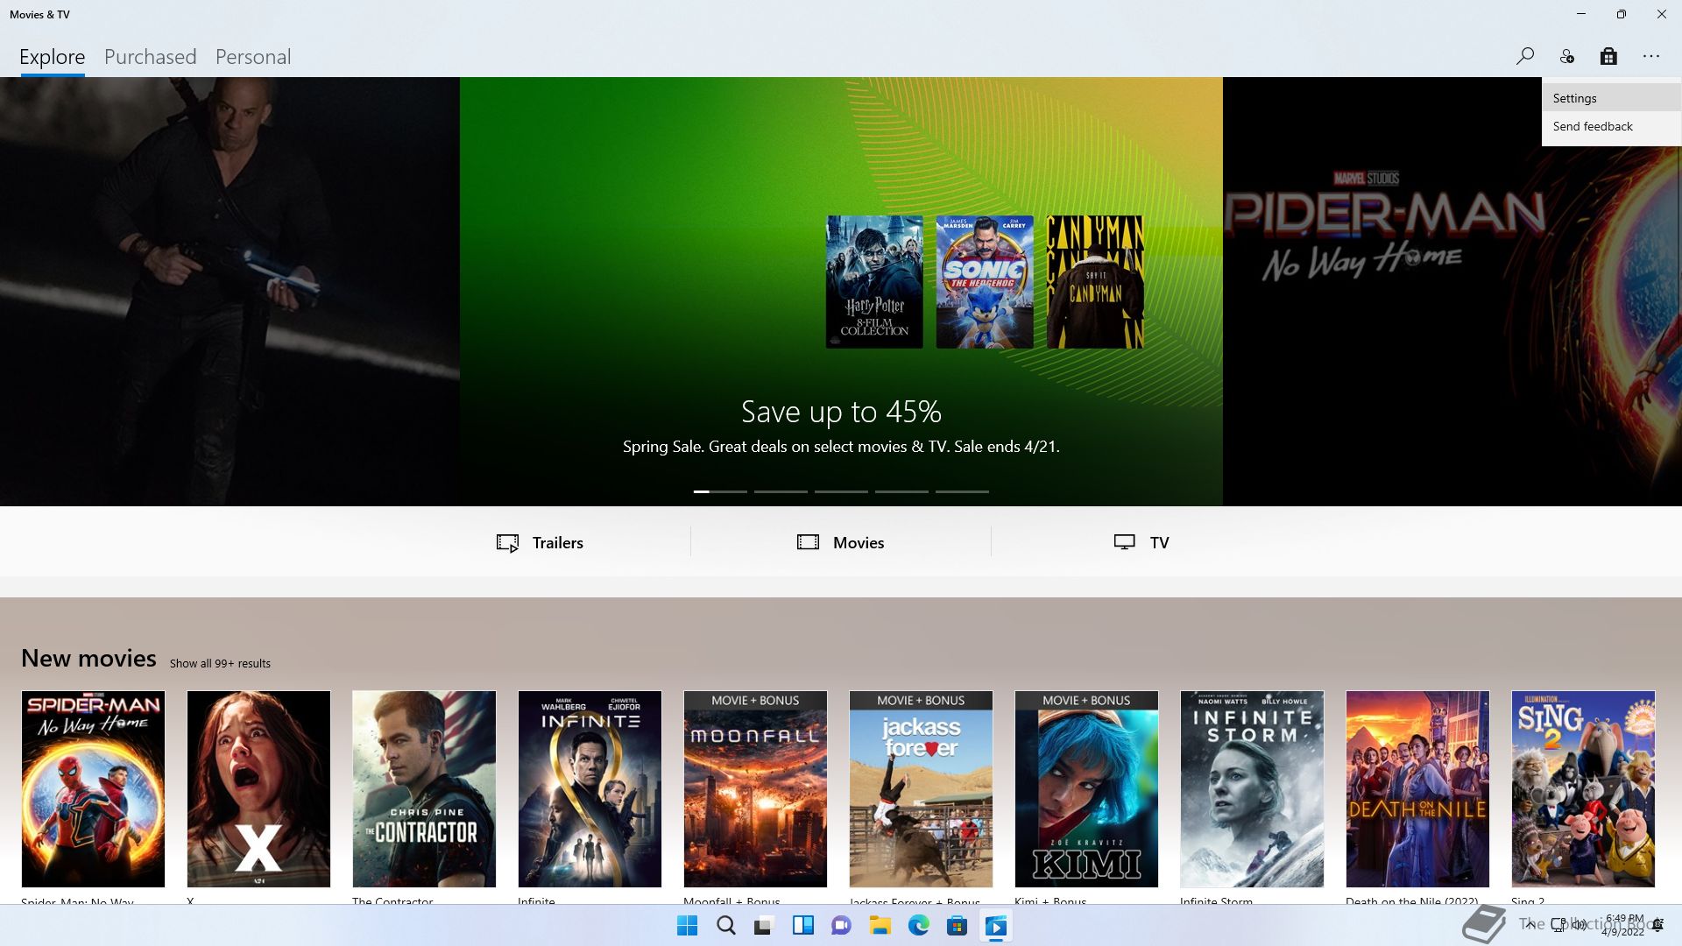Select Movies & TV taskbar icon
The image size is (1682, 946).
996,926
